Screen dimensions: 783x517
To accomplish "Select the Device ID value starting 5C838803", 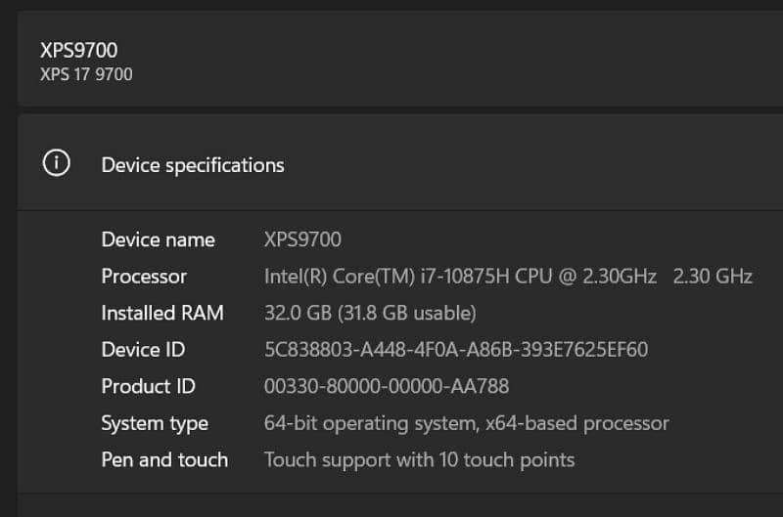I will tap(456, 350).
